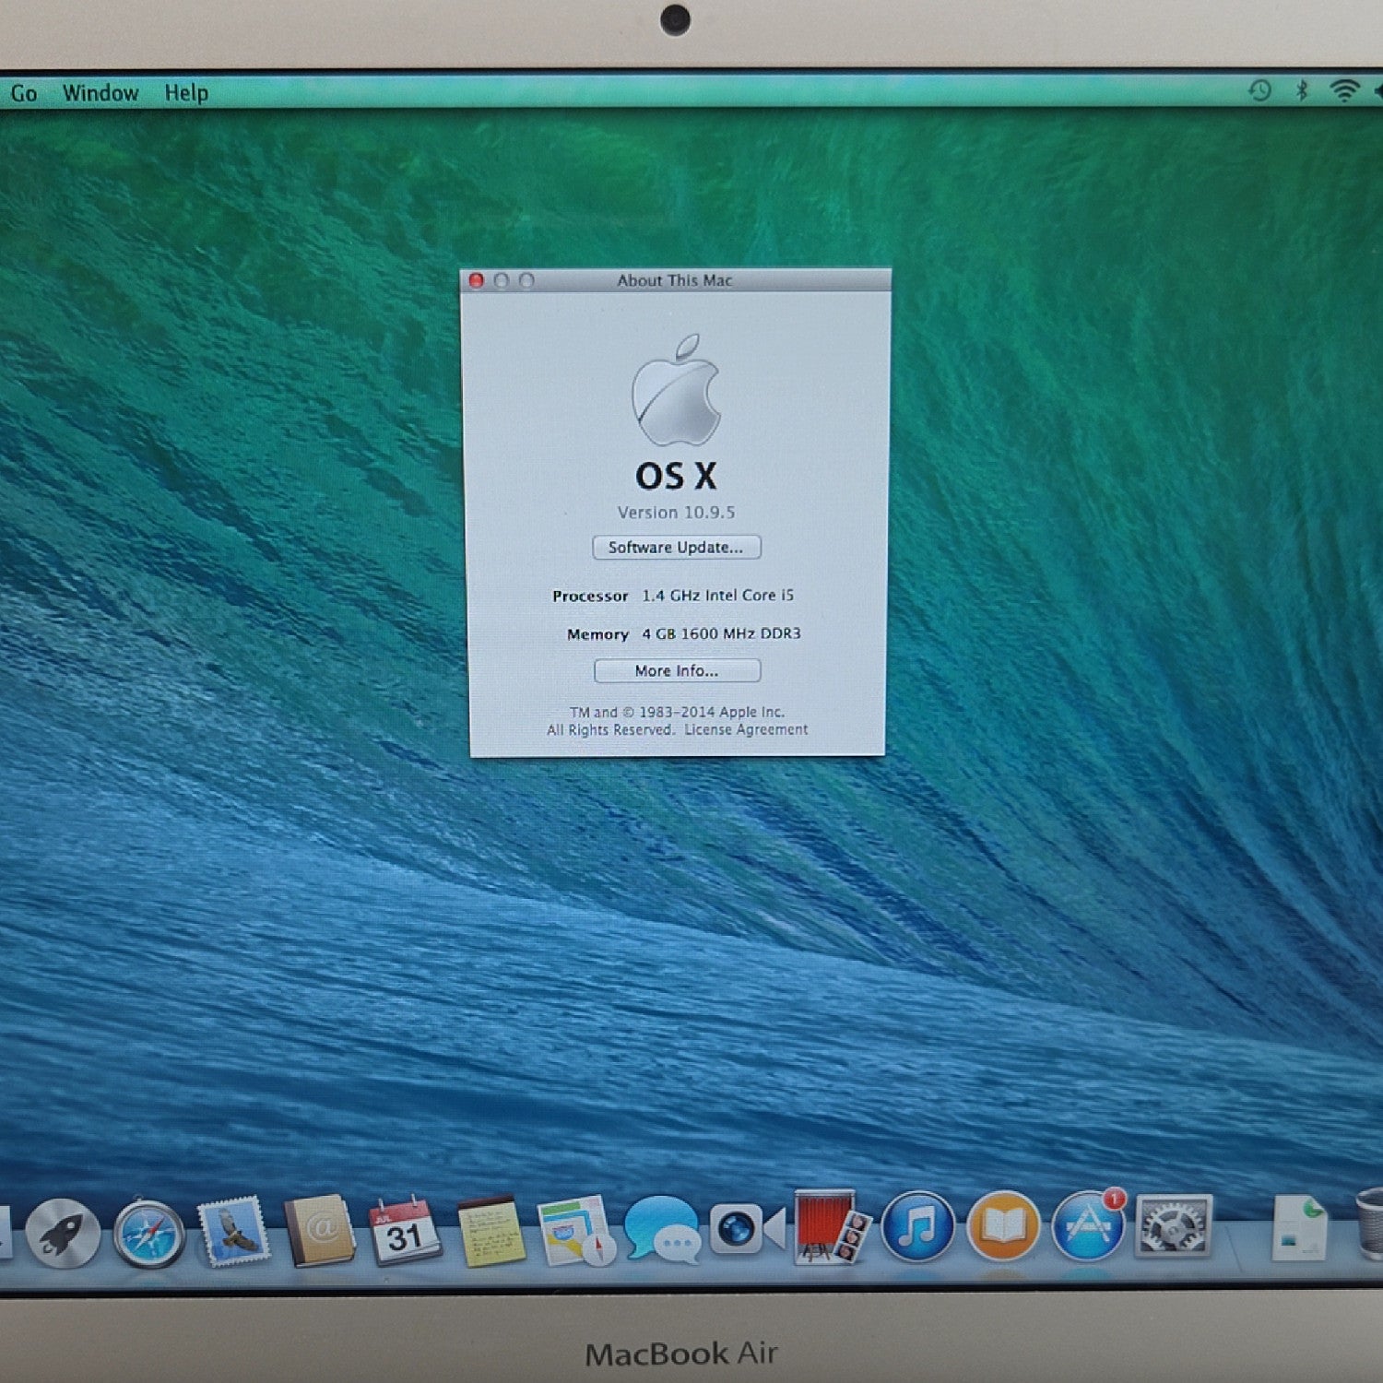
Task: Open the orange iBooks icon in Dock
Action: click(x=1003, y=1227)
